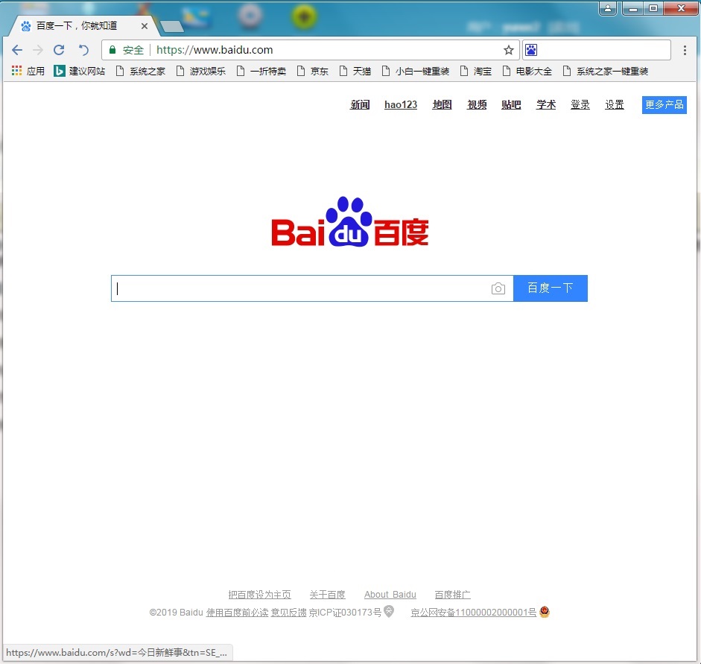Screen dimensions: 701x664
Task: Open the 京东 bookmark
Action: tap(312, 71)
